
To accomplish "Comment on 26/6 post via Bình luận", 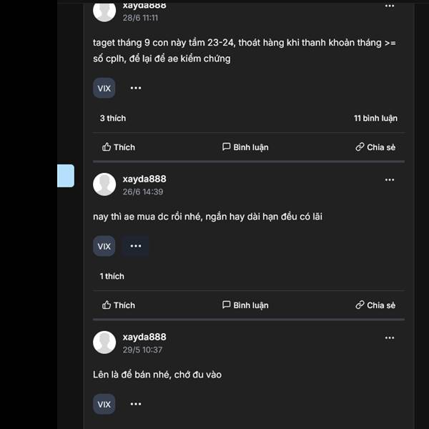I will pyautogui.click(x=245, y=305).
